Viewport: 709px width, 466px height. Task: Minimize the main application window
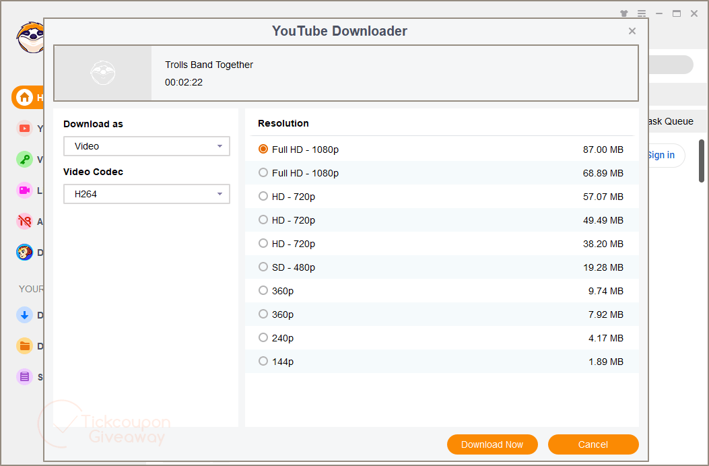(x=659, y=13)
